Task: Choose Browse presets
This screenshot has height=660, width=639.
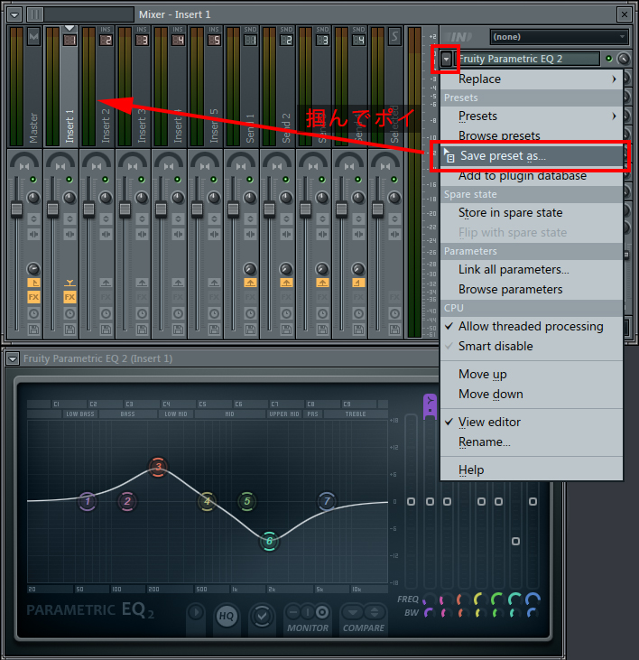Action: coord(532,135)
